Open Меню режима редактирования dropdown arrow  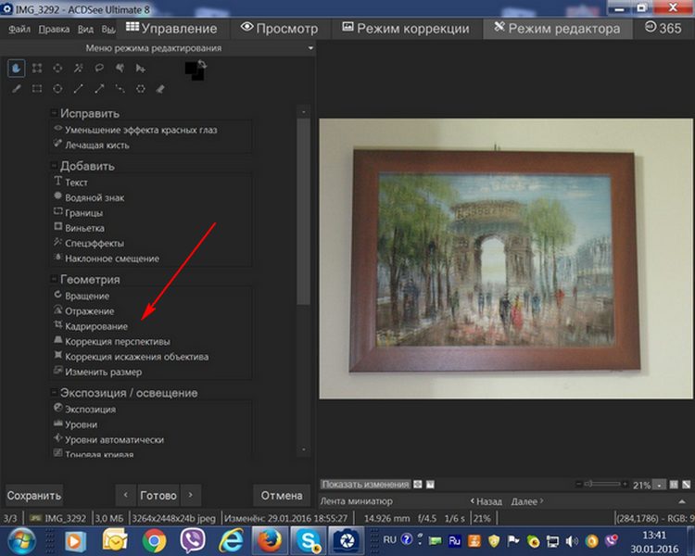coord(310,48)
